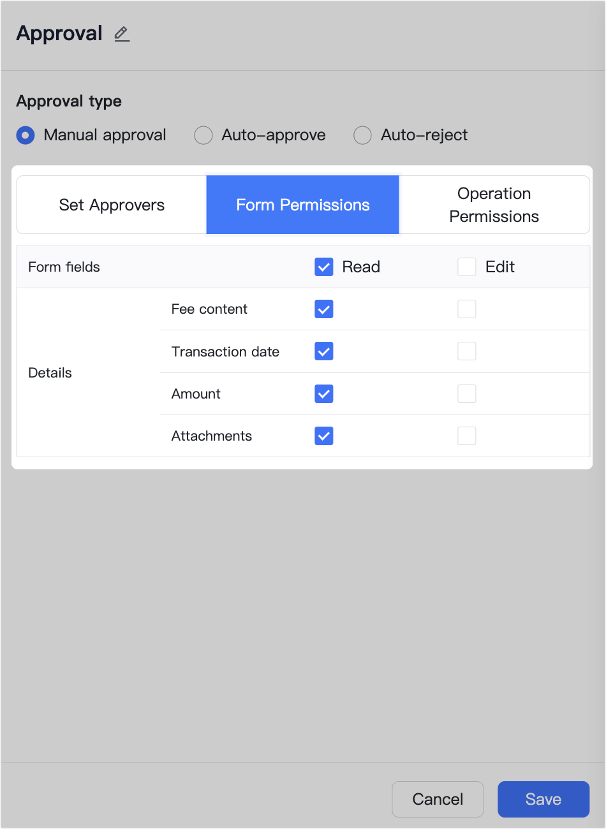Toggle off Read access for Amount
The image size is (606, 829).
point(324,393)
